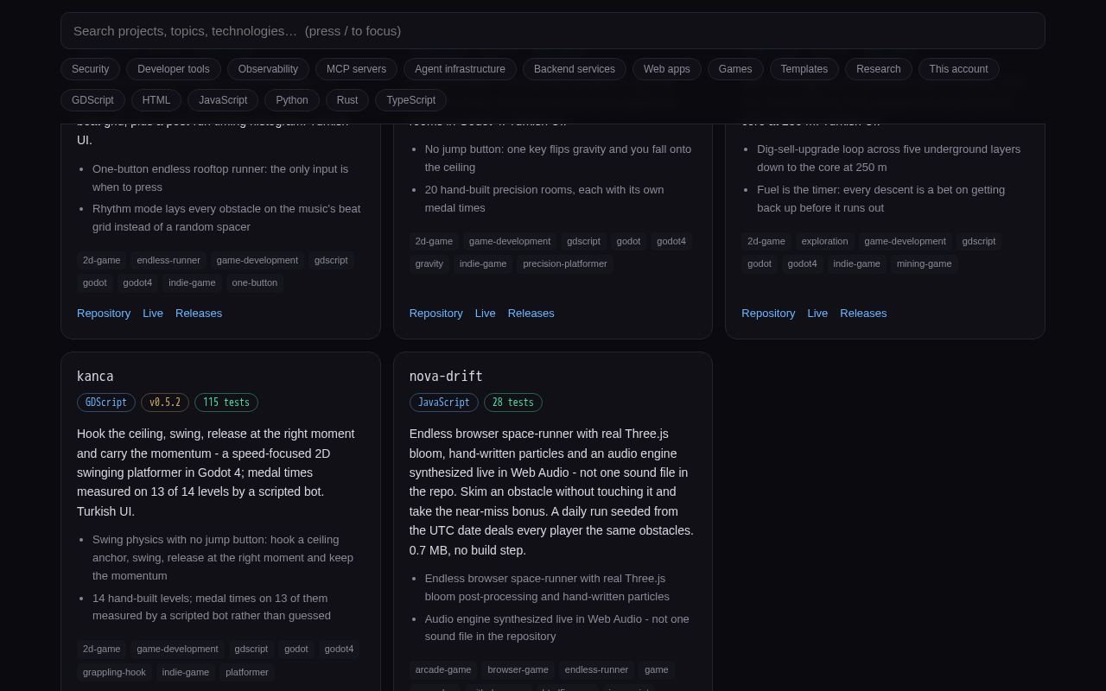1106x691 pixels.
Task: Open Repository link in gravity platformer card
Action: tap(436, 314)
